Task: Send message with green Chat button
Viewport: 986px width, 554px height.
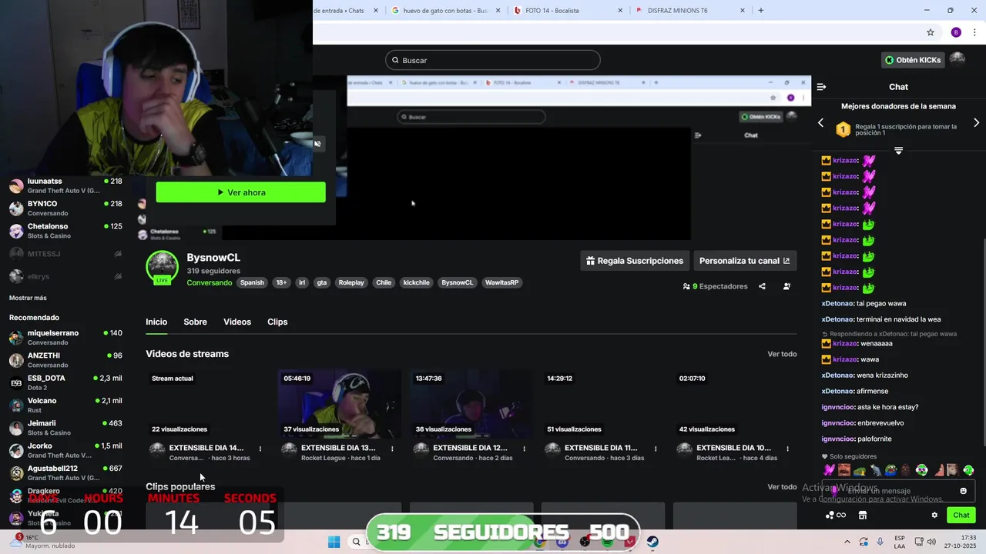Action: click(x=961, y=516)
